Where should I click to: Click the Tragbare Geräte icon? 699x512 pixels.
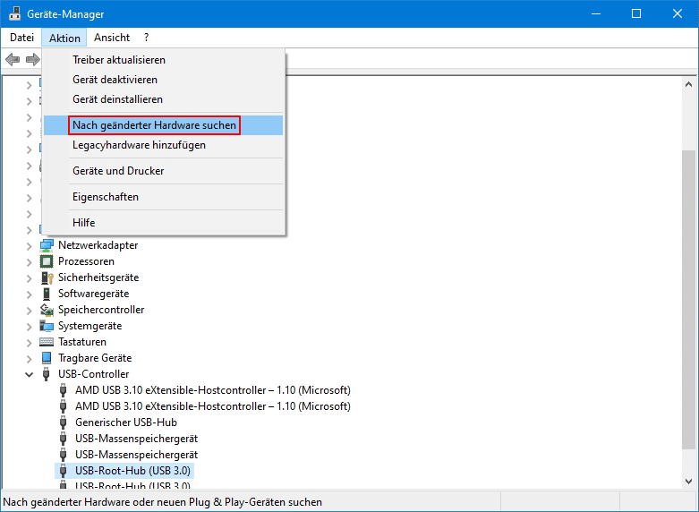[x=47, y=358]
